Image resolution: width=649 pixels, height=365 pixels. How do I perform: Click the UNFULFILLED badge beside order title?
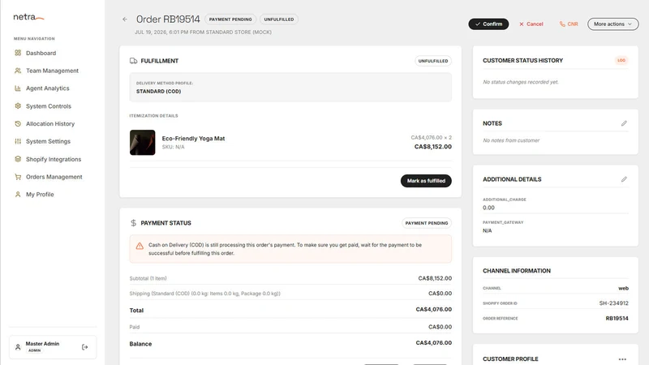point(279,19)
